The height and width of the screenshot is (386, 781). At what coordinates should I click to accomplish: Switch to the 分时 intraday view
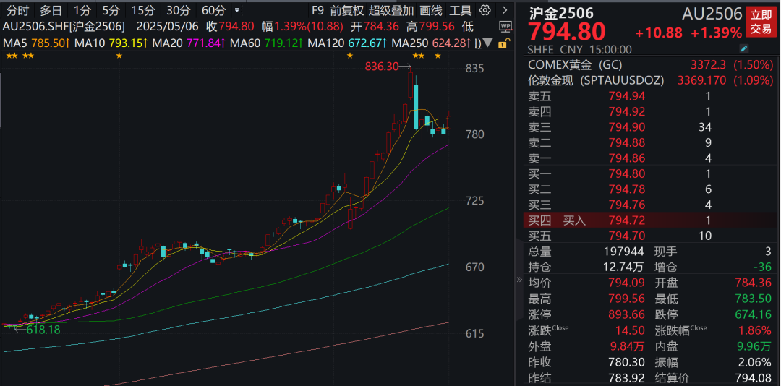coord(18,10)
